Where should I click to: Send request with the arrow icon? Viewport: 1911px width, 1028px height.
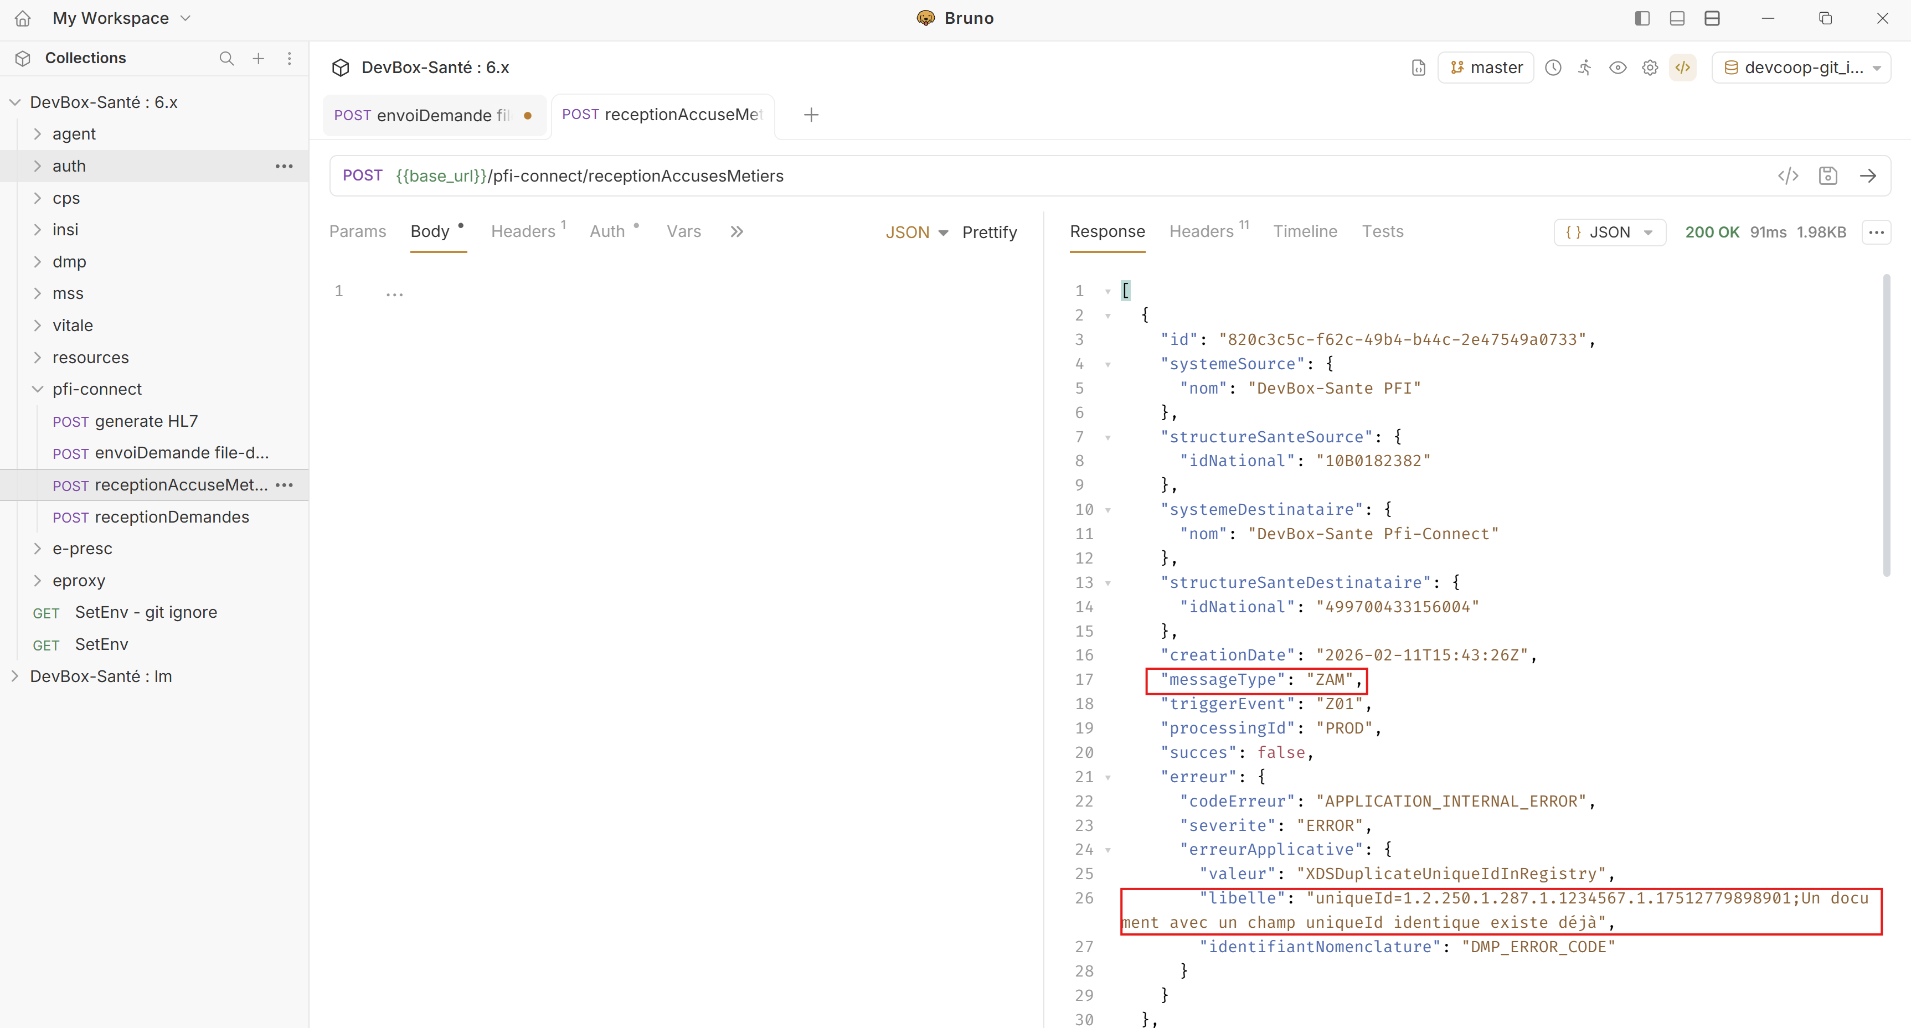pyautogui.click(x=1868, y=176)
